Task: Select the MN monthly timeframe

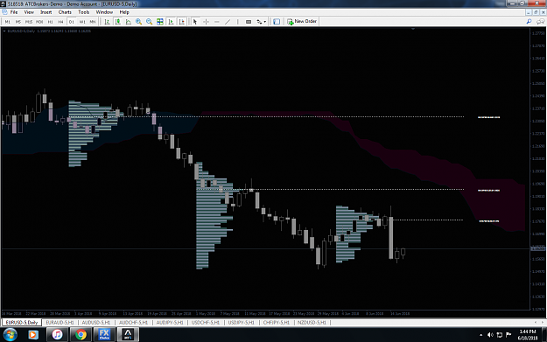Action: (x=93, y=22)
